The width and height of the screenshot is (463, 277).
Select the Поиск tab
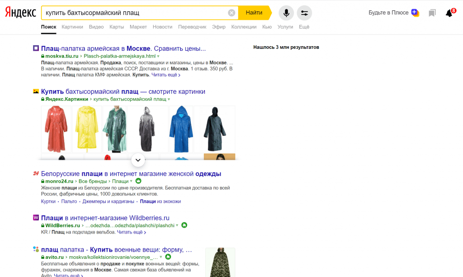[x=48, y=27]
